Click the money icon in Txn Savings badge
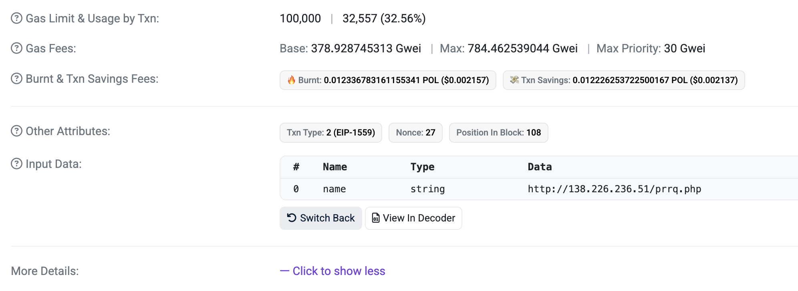The width and height of the screenshot is (798, 291). point(514,80)
